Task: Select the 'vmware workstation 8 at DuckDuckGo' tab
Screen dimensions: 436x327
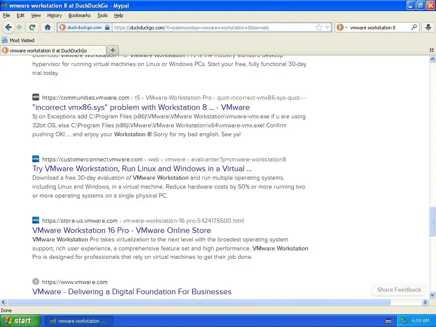Action: (53, 50)
